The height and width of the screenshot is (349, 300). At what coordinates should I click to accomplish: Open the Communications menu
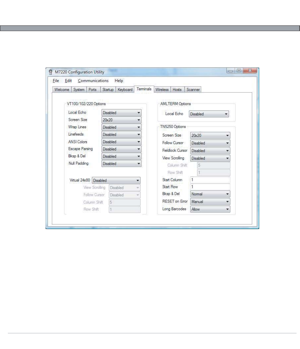point(93,81)
